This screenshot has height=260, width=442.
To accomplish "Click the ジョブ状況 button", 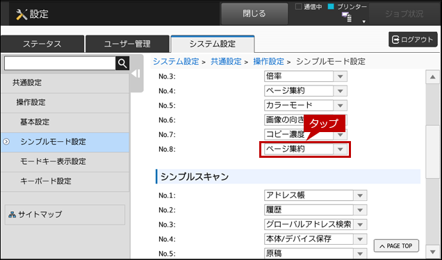I will [404, 14].
